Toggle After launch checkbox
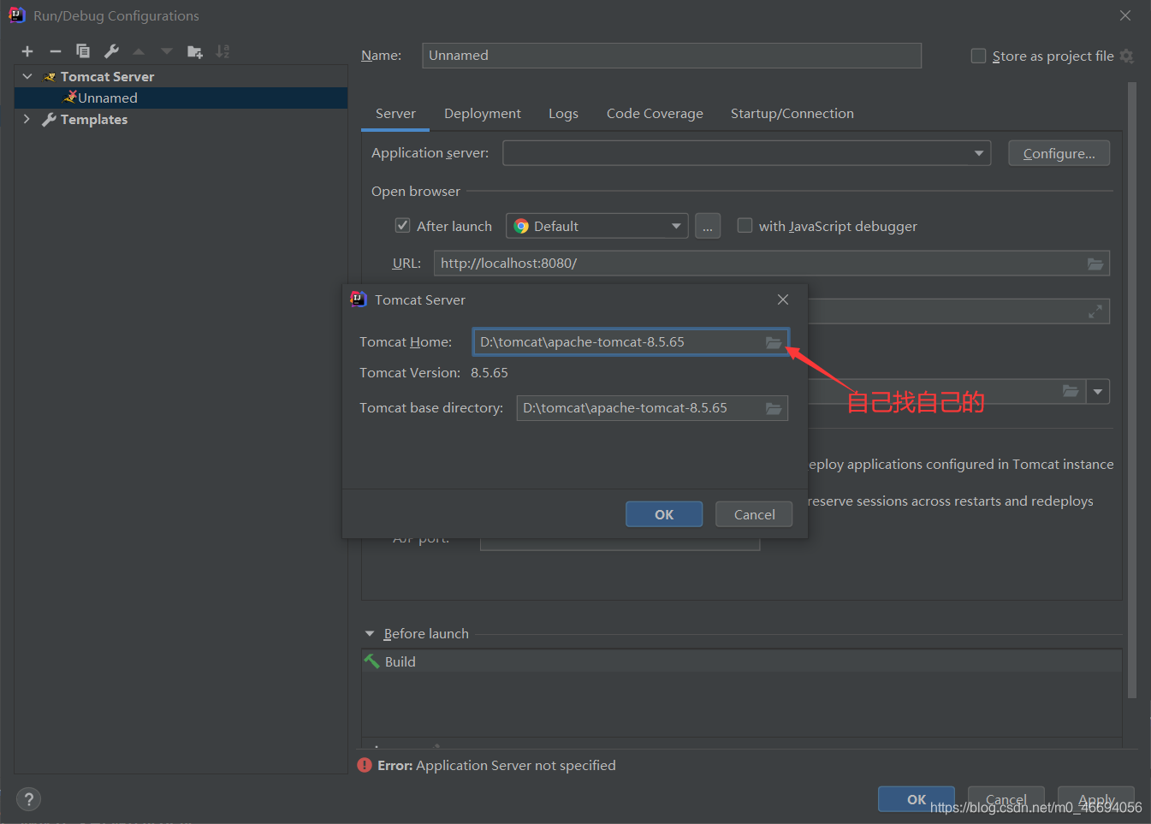The height and width of the screenshot is (824, 1151). tap(402, 225)
